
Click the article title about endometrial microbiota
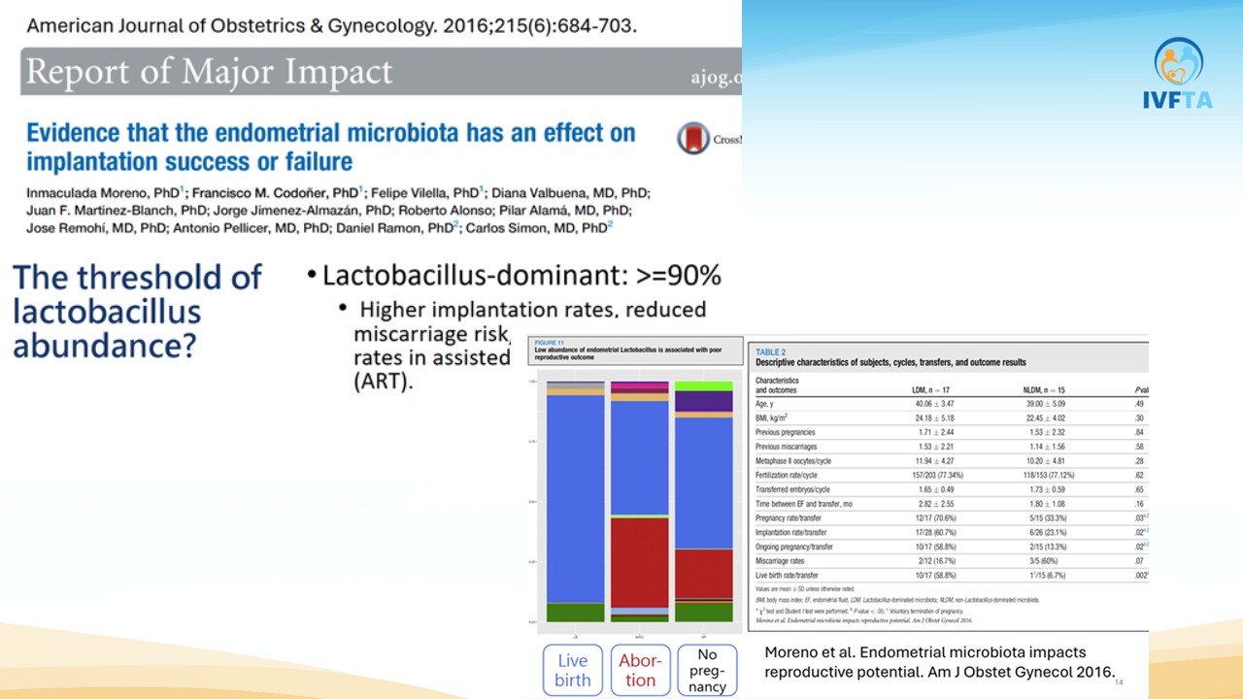point(330,147)
